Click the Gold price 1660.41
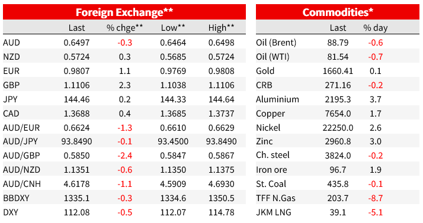 (338, 71)
